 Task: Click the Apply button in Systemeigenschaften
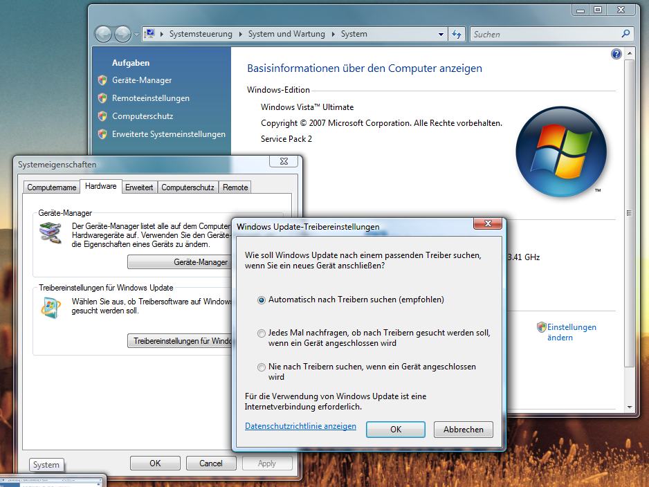tap(267, 463)
